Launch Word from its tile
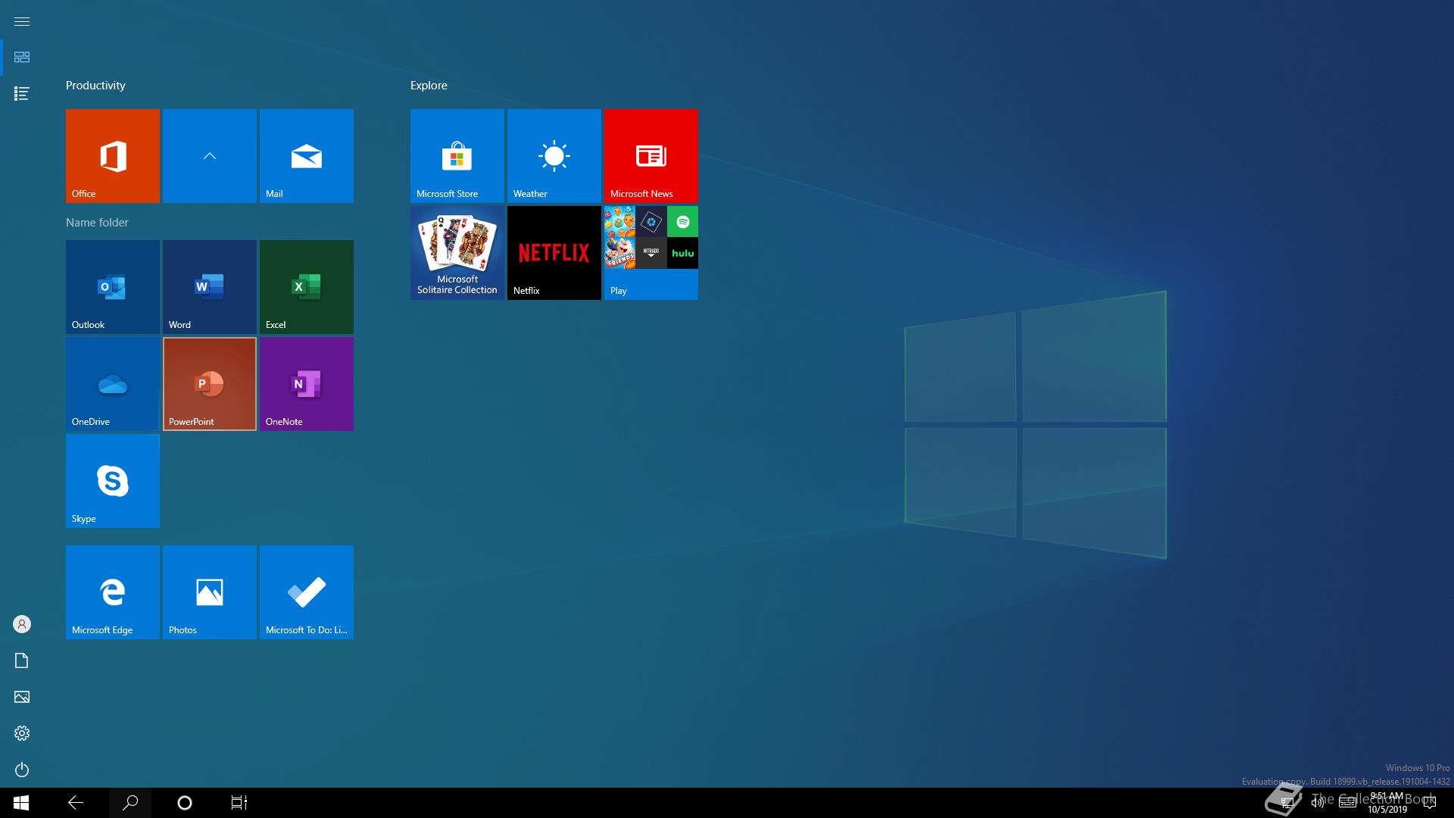The width and height of the screenshot is (1454, 818). pos(210,287)
